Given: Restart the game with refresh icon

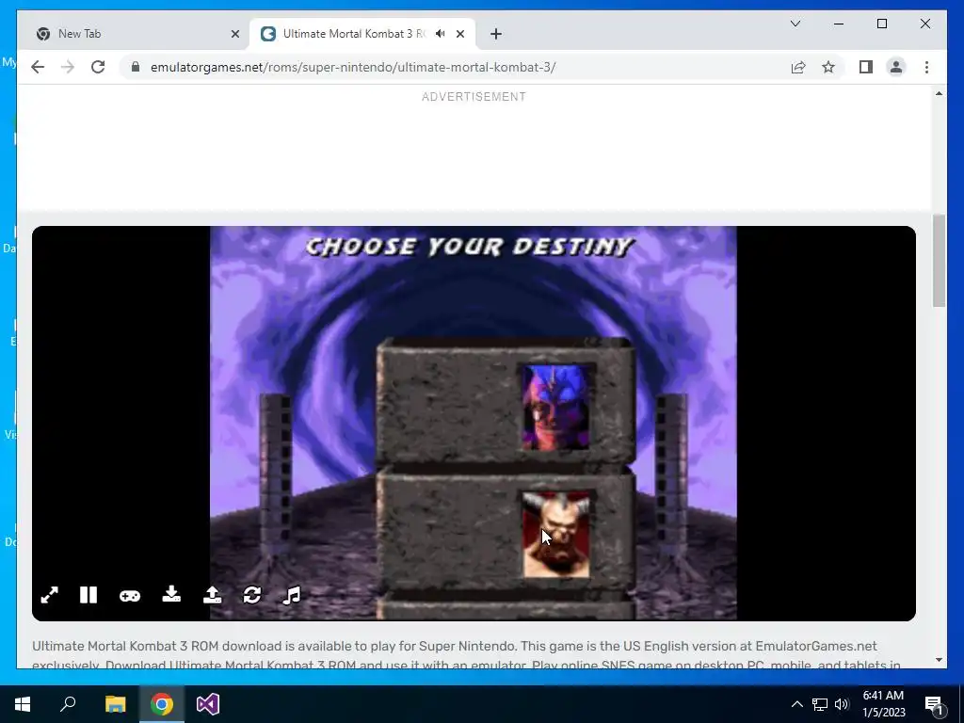Looking at the screenshot, I should pyautogui.click(x=252, y=595).
